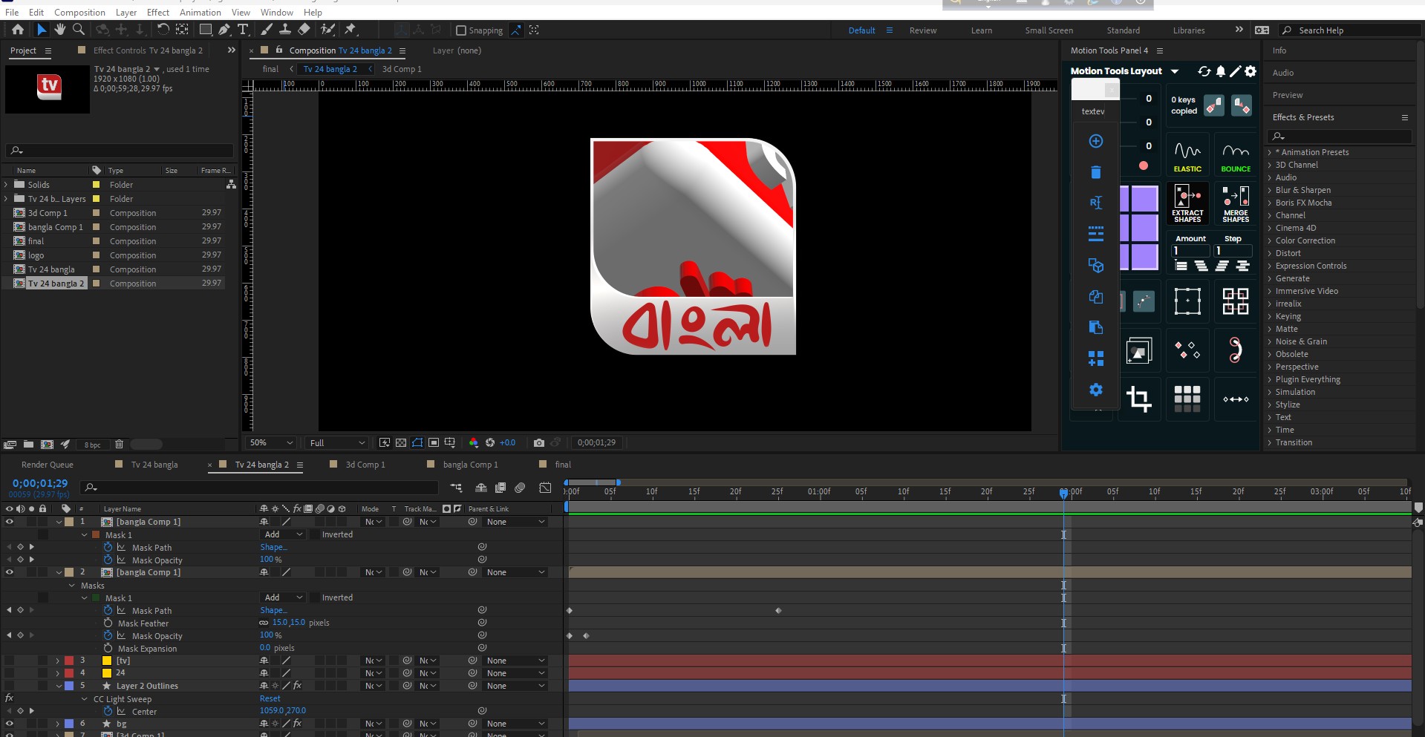Expand Blur & Sharpen effects category
The image size is (1425, 737).
click(1269, 190)
